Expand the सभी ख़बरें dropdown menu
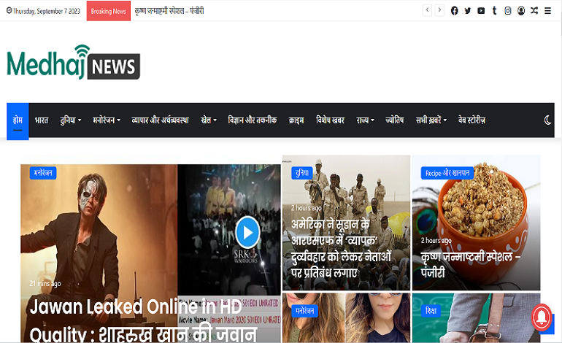 [431, 120]
